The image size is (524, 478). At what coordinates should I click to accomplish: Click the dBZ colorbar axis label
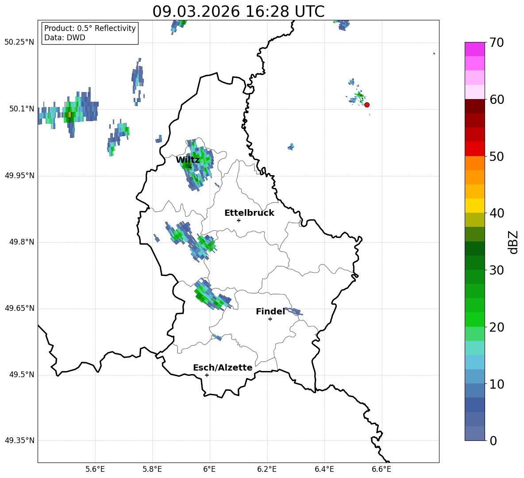(513, 242)
